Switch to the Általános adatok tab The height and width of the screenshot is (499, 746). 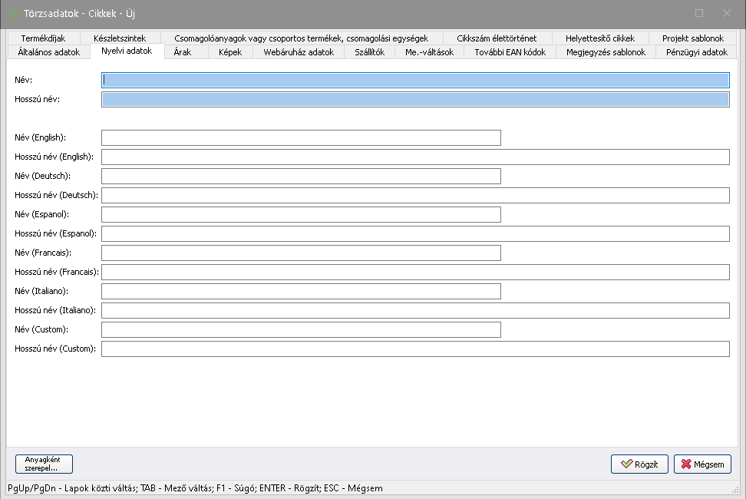48,52
